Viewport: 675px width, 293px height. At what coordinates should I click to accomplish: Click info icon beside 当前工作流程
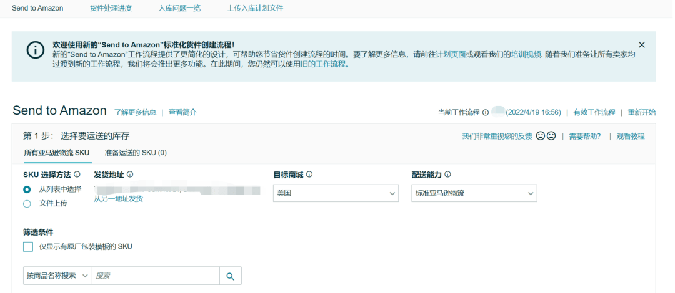[486, 113]
